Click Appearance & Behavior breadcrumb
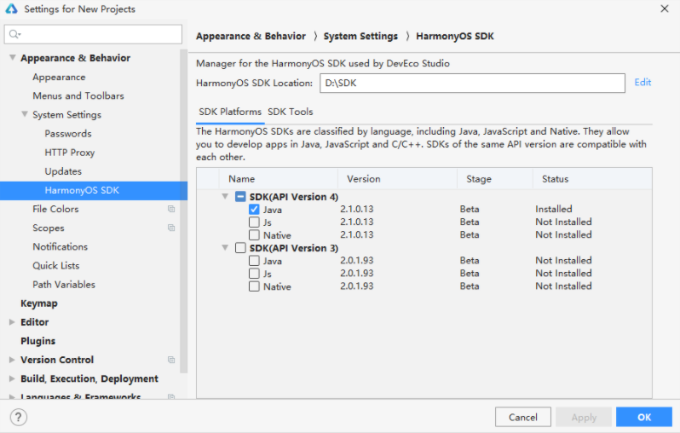The width and height of the screenshot is (680, 433). (251, 36)
